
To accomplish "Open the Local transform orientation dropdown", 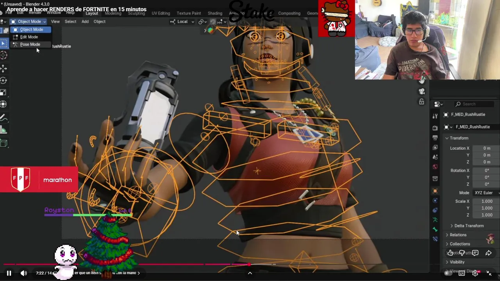I will [x=182, y=21].
